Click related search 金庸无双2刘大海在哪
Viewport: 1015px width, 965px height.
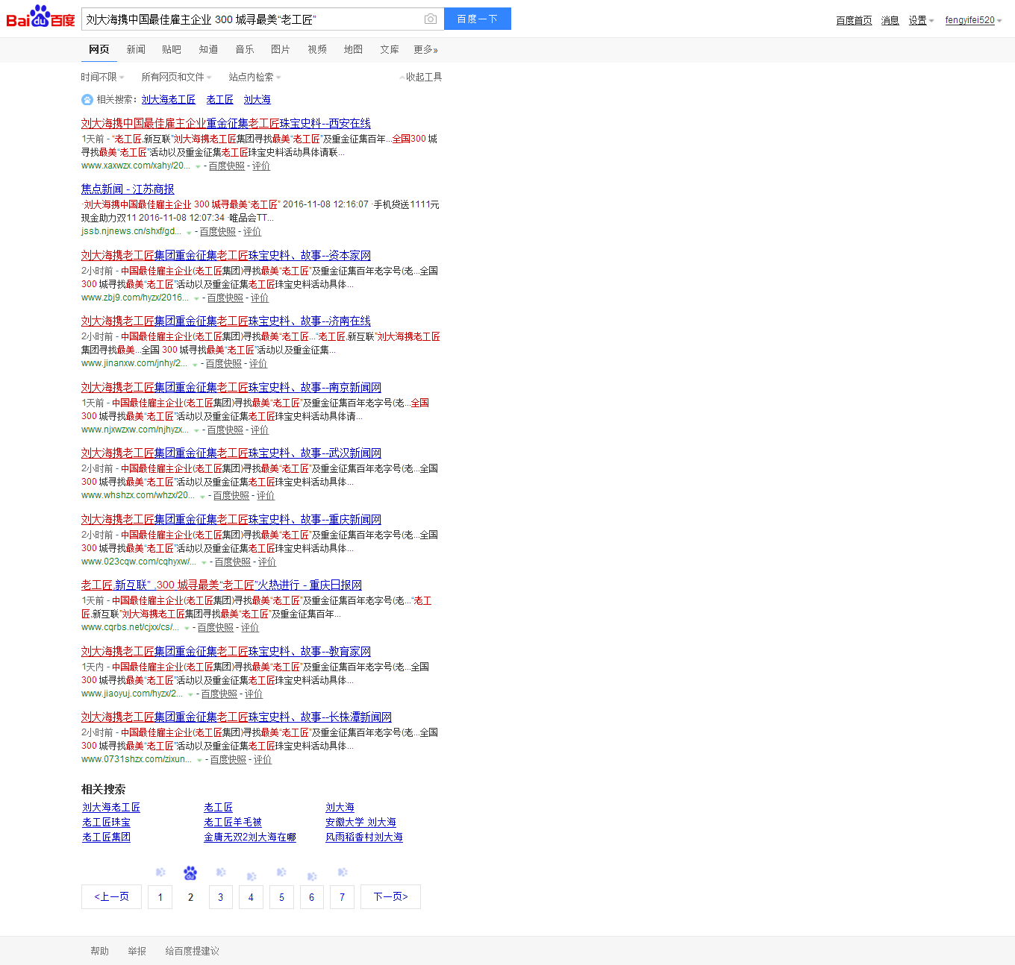(x=250, y=837)
